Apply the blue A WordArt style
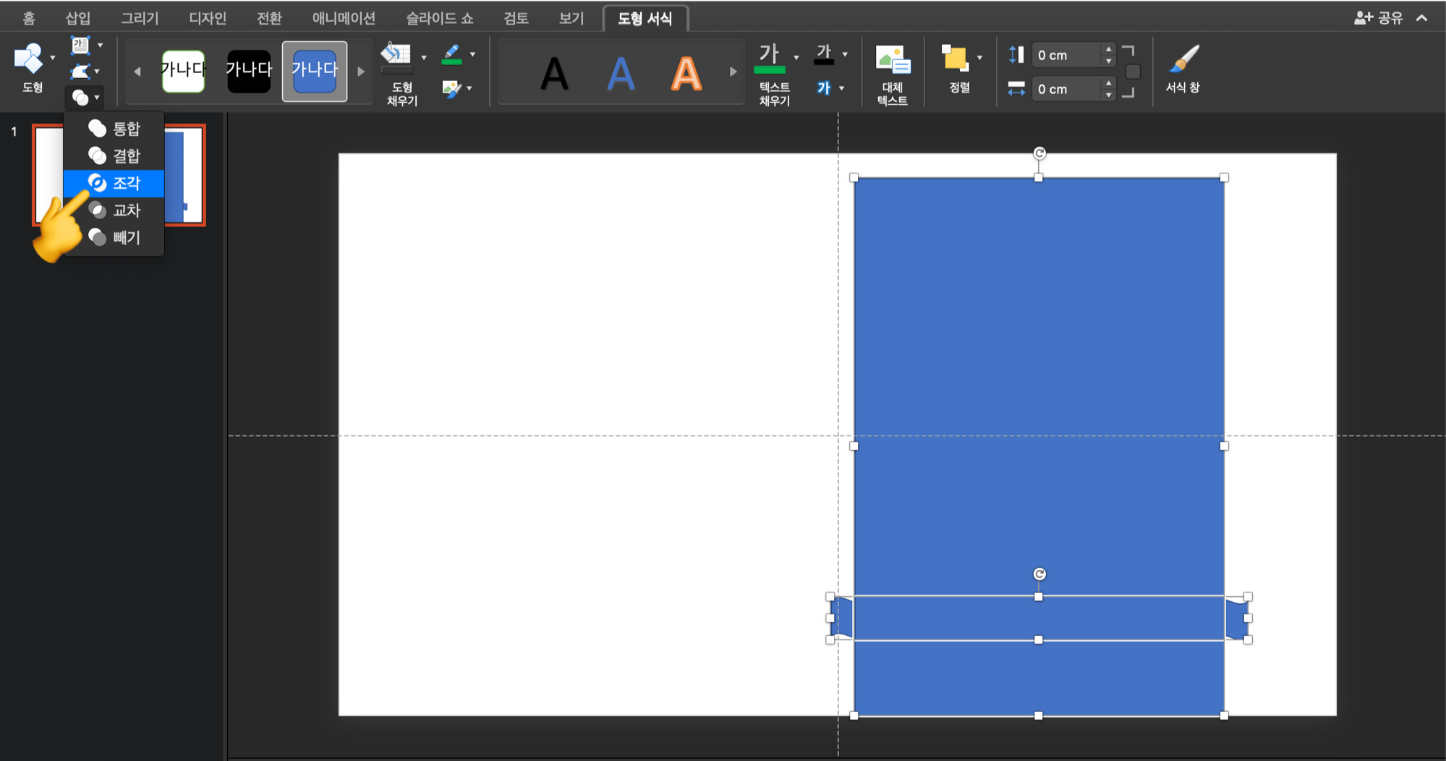 point(621,73)
